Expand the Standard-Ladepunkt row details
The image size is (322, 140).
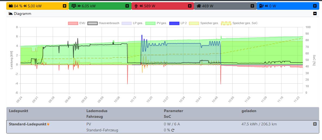315,124
